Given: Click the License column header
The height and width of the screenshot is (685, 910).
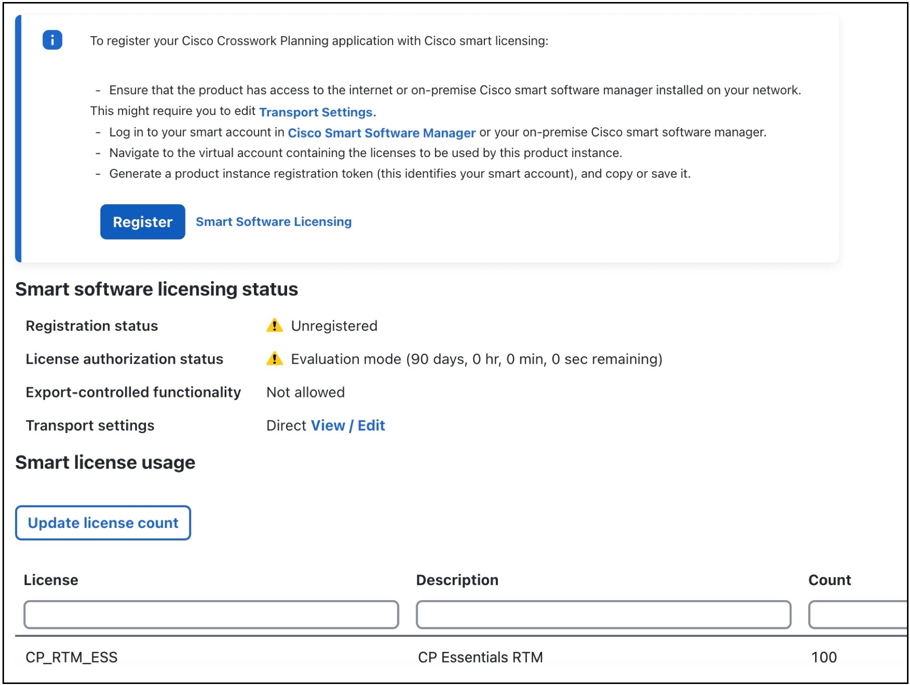Looking at the screenshot, I should [x=51, y=580].
